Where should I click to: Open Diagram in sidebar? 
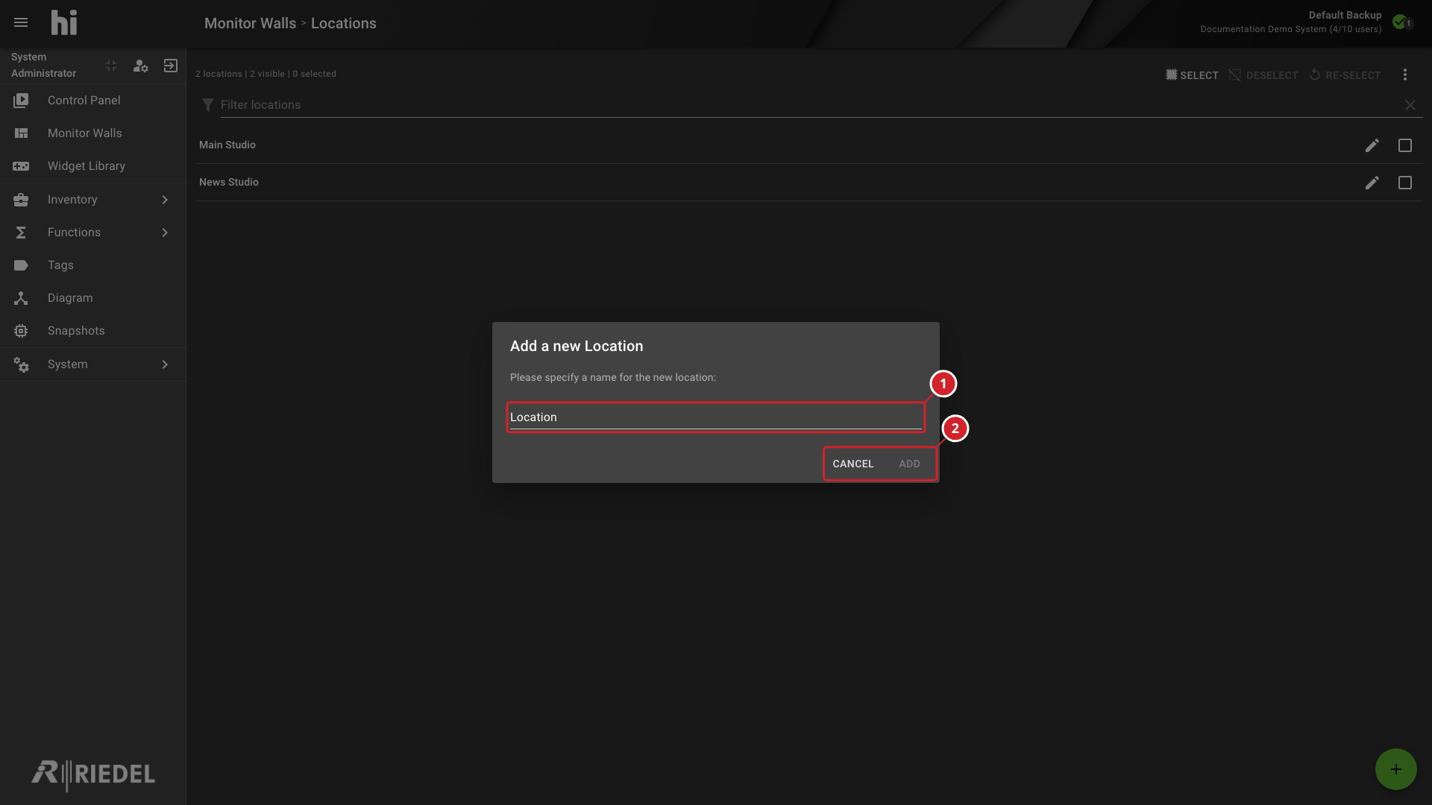tap(92, 297)
